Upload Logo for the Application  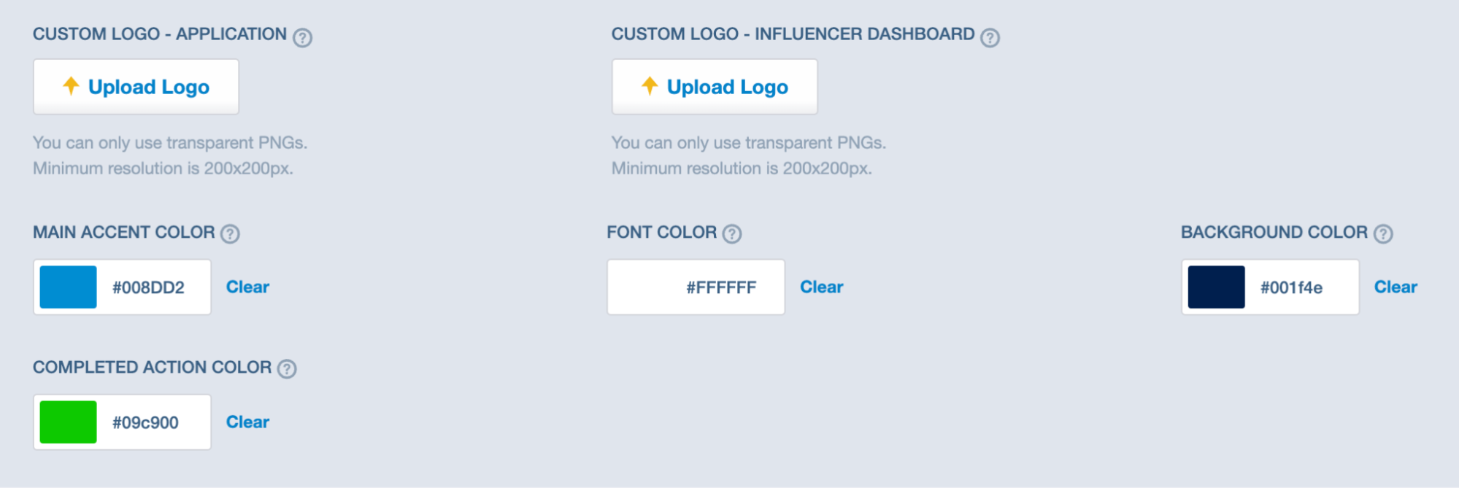(x=136, y=87)
